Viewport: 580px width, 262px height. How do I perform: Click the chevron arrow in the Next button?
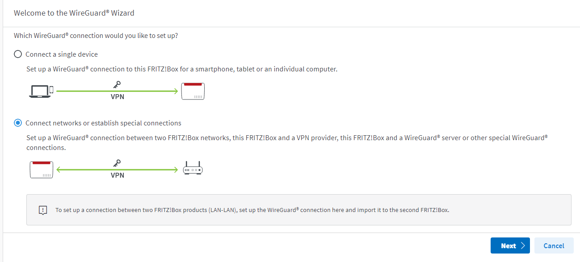[522, 246]
